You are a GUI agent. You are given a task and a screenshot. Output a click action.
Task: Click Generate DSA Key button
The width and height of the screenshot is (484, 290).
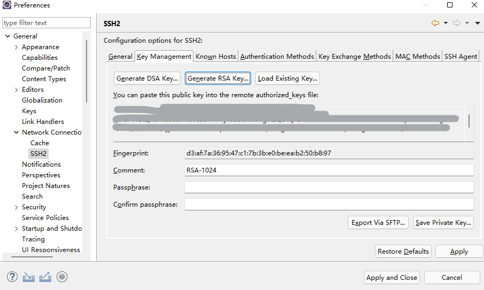tap(147, 78)
